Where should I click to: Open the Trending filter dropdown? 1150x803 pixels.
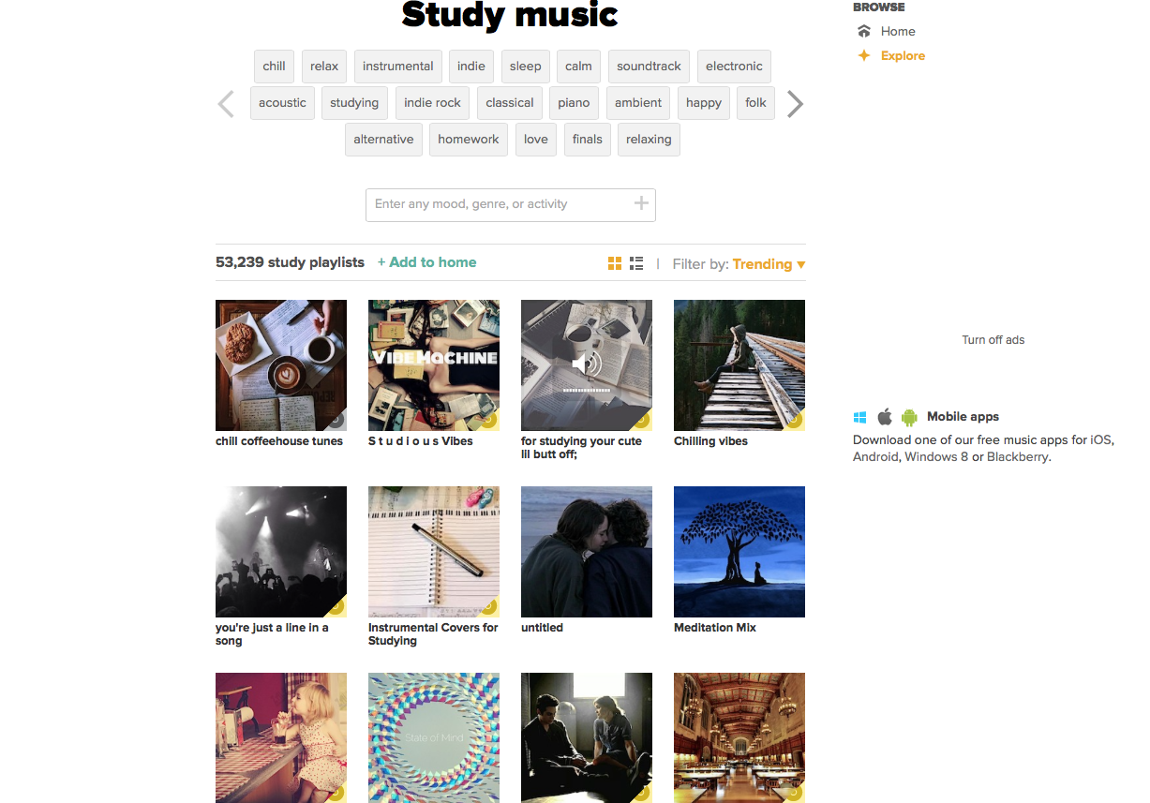(769, 264)
